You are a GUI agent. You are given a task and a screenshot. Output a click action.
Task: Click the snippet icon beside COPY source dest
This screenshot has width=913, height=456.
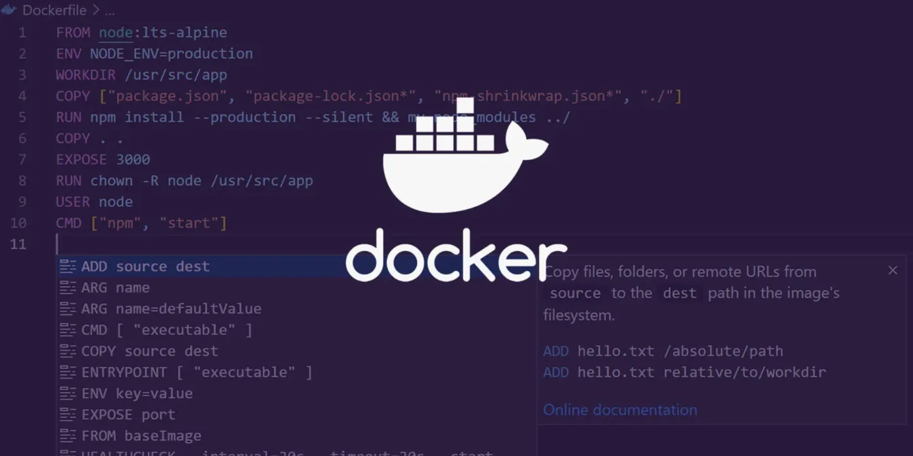point(68,351)
